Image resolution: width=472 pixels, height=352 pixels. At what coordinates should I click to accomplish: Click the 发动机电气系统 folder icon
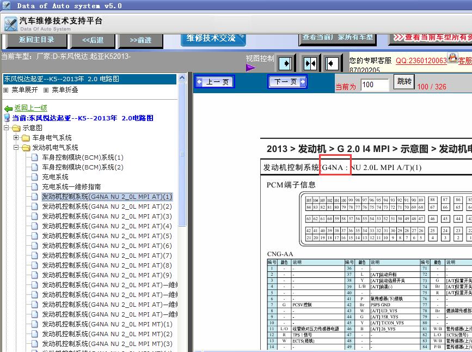tap(26, 148)
